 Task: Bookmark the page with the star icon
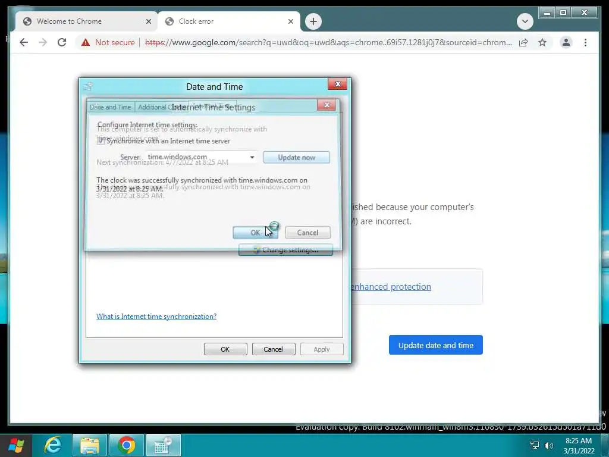click(542, 42)
